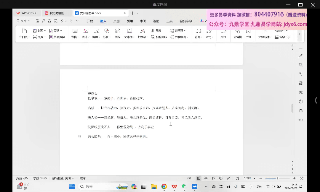Viewport: 320px width, 192px height.
Task: Switch to the Start ribbon tab
Action: 90,21
